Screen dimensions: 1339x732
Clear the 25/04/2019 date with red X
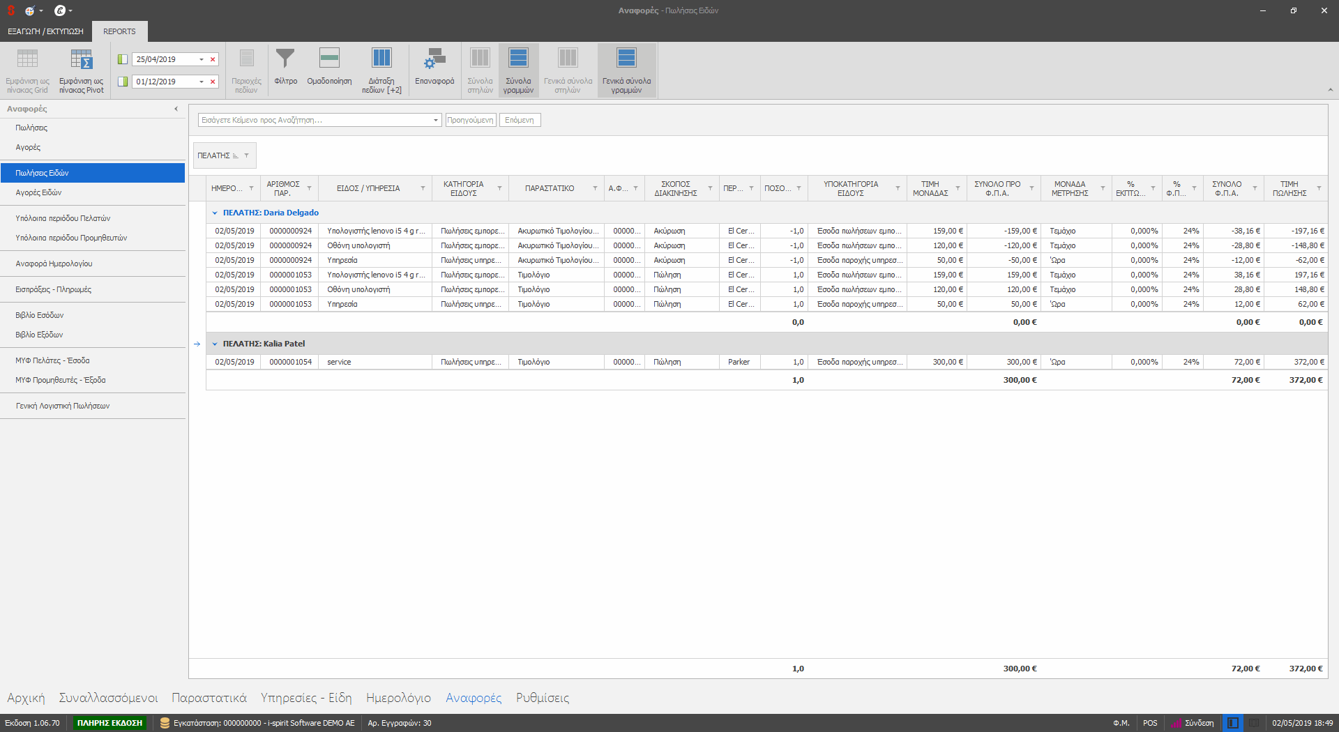point(213,59)
